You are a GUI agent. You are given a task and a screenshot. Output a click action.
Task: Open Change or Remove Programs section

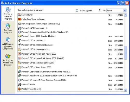[x=8, y=14]
